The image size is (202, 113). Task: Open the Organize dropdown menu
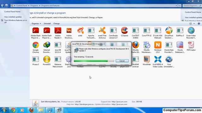point(36,24)
